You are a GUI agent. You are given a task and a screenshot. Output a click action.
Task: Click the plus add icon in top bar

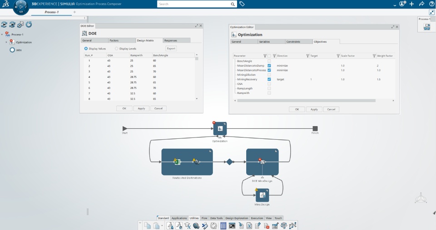click(x=411, y=4)
